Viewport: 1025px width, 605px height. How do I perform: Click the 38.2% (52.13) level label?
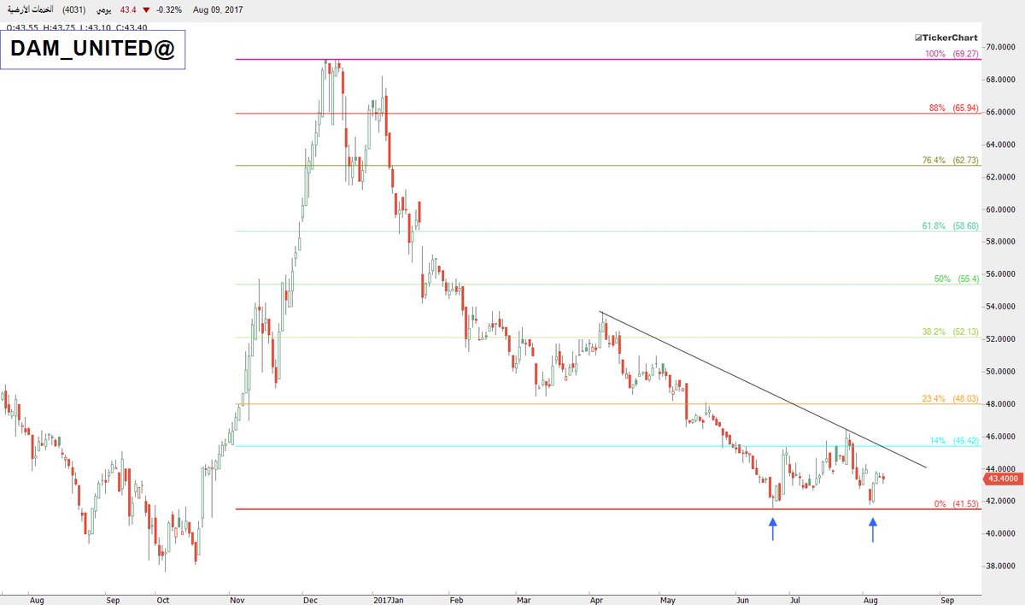click(x=950, y=332)
